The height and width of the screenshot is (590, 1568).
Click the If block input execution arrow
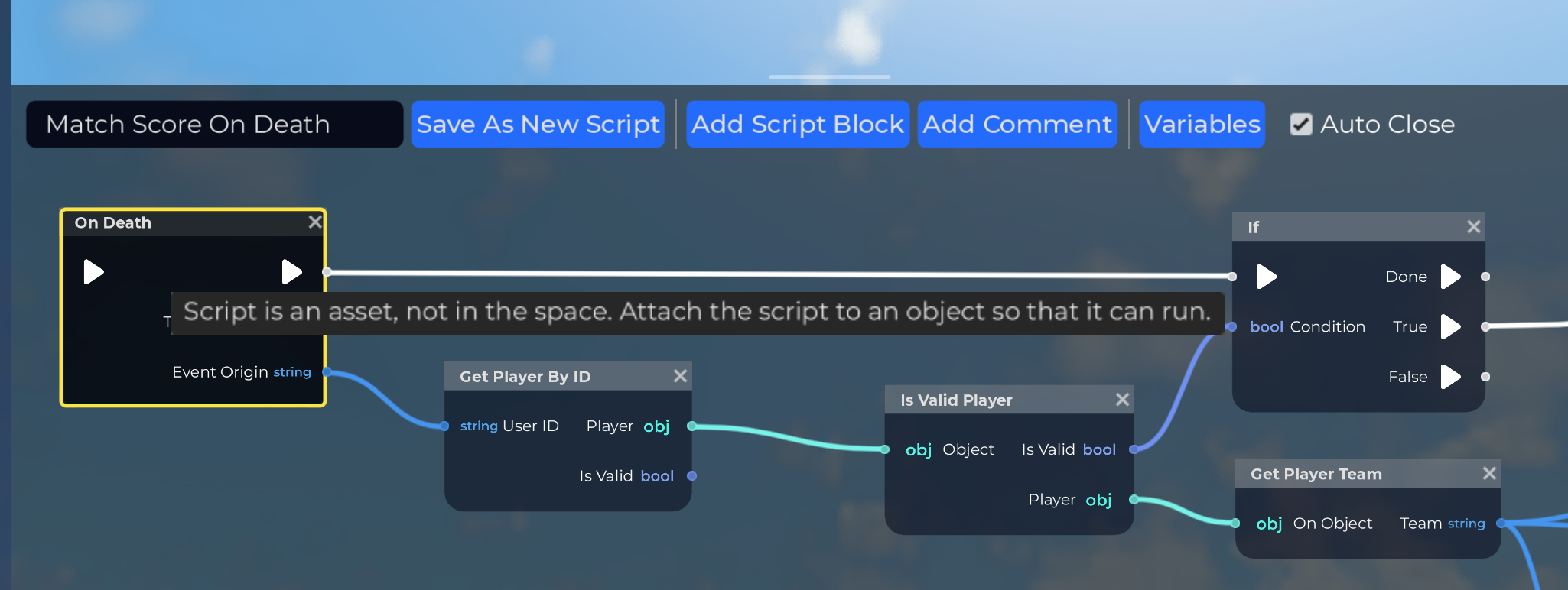[x=1266, y=277]
